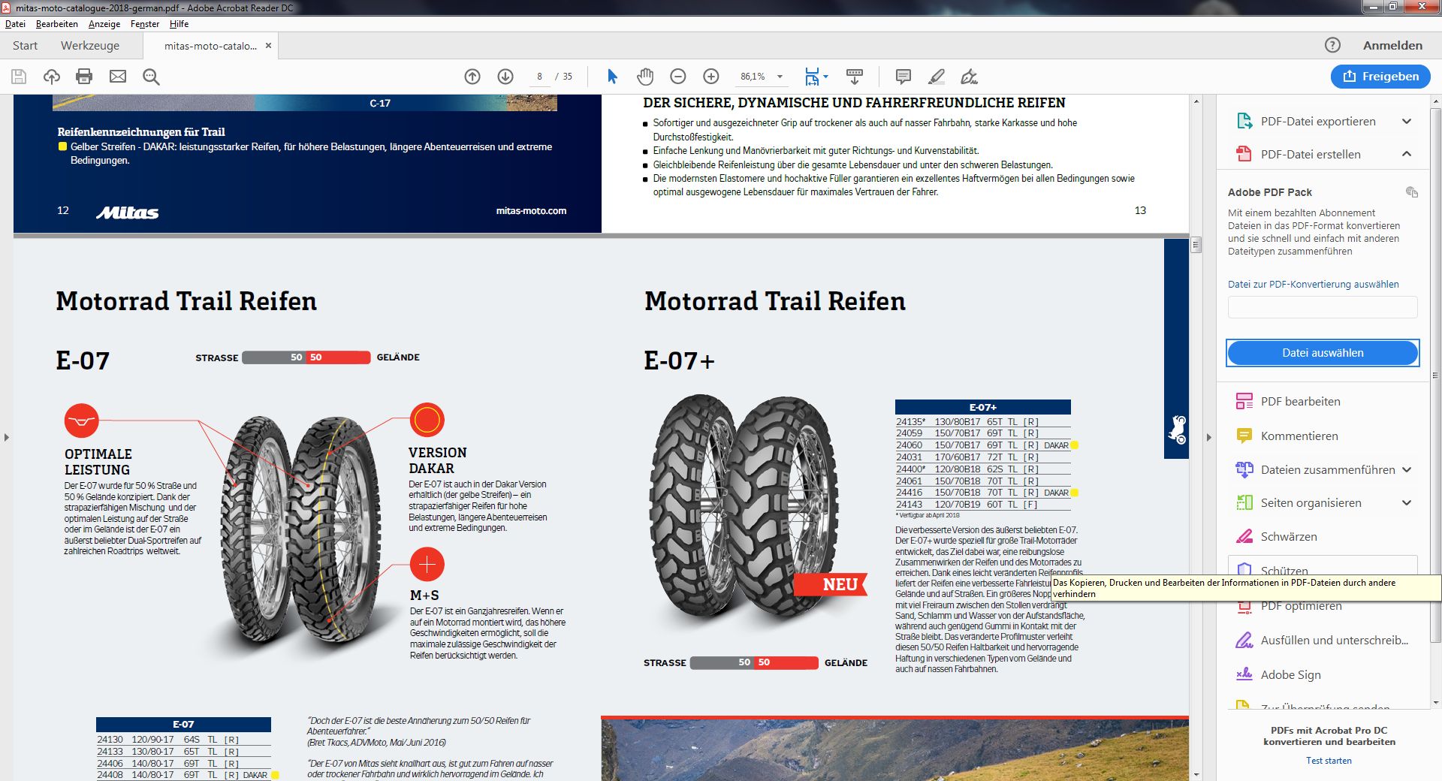The height and width of the screenshot is (781, 1442).
Task: Click the page number input field
Action: coord(539,77)
